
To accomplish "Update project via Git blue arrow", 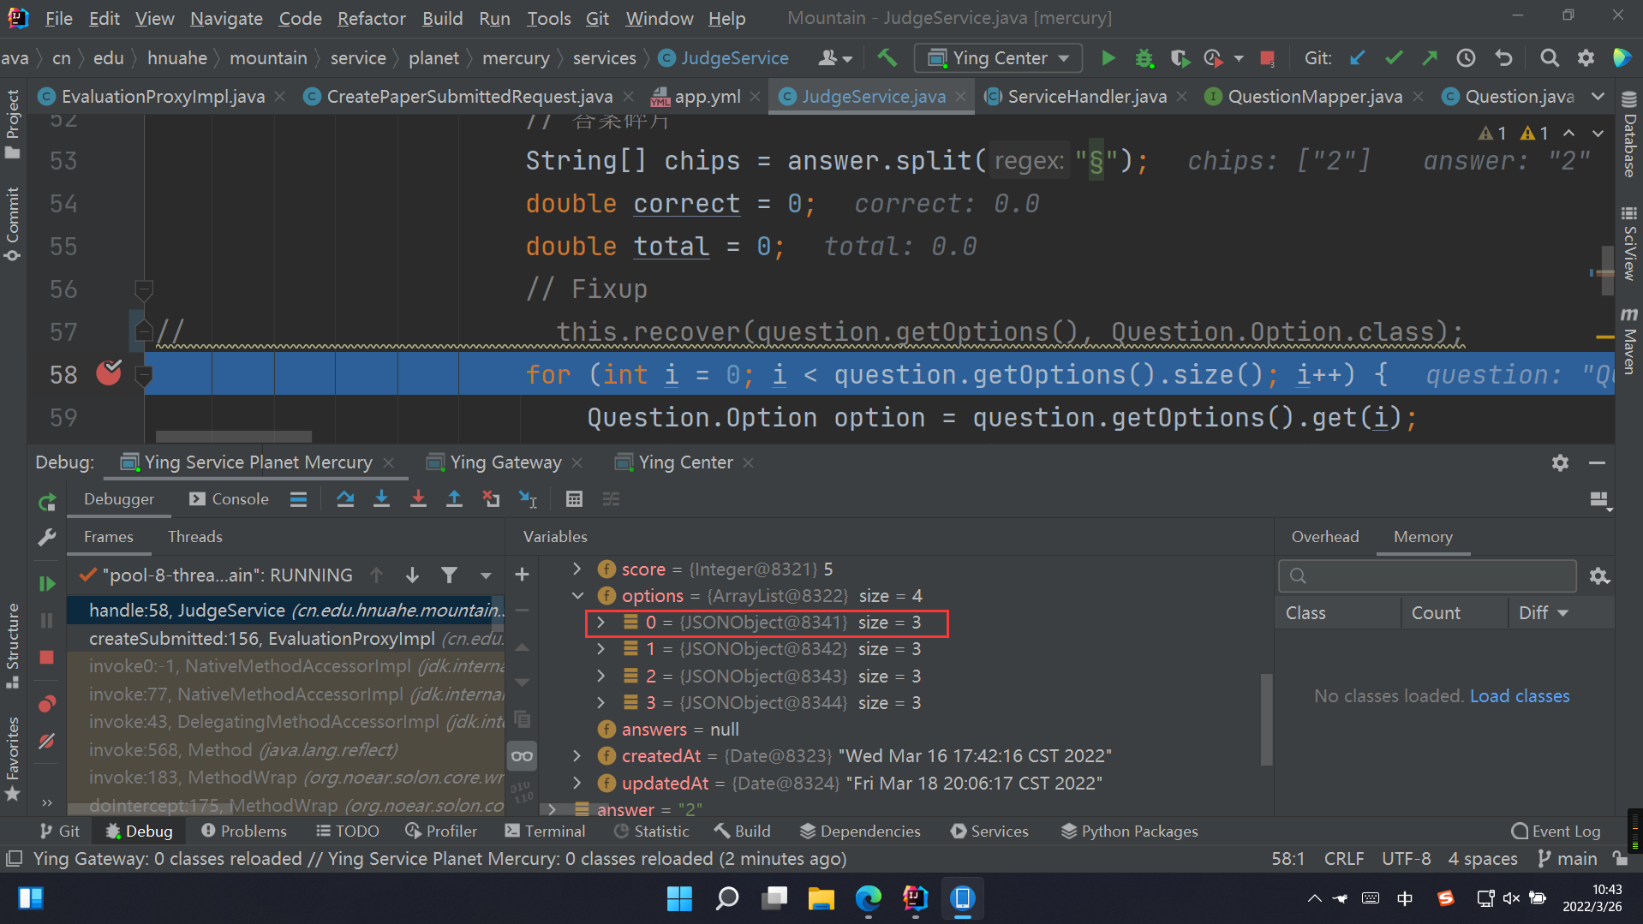I will (1358, 58).
